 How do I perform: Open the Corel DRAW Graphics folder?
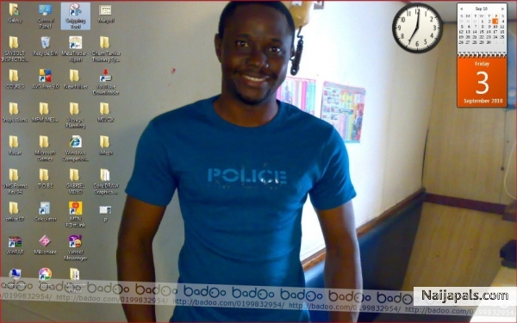point(105,181)
